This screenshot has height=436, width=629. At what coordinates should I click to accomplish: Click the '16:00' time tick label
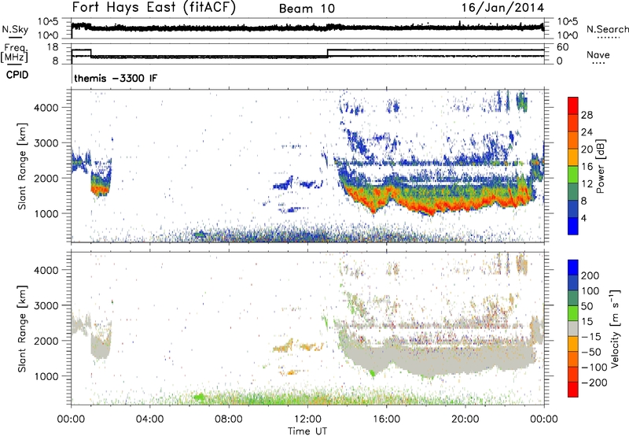386,419
